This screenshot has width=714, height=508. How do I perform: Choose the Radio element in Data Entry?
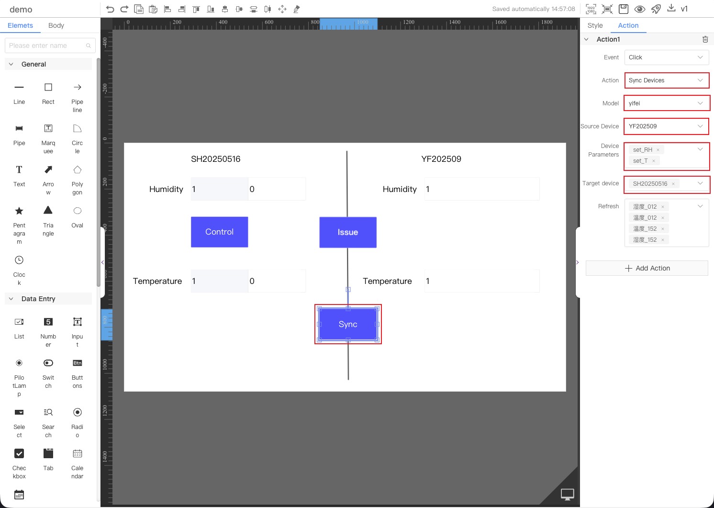pyautogui.click(x=78, y=413)
